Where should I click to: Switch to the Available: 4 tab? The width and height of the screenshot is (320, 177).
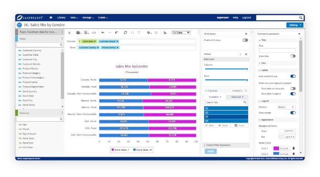(215, 97)
